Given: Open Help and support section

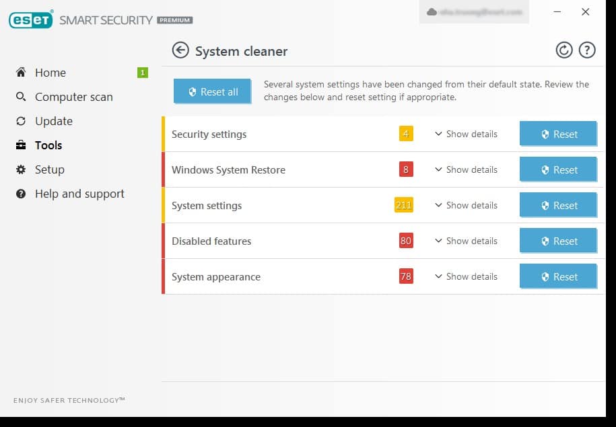Looking at the screenshot, I should [x=79, y=194].
